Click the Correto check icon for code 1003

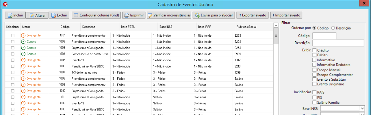(23, 48)
